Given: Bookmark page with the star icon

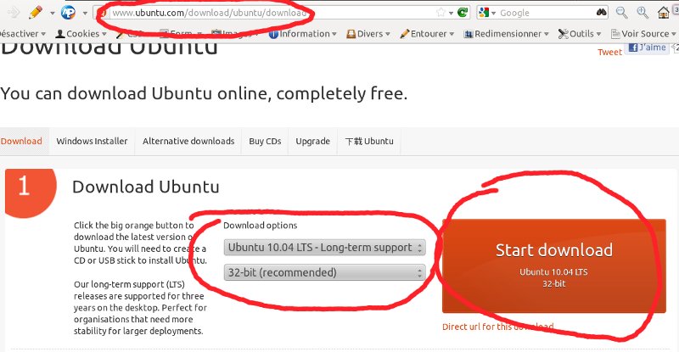Looking at the screenshot, I should coord(441,13).
